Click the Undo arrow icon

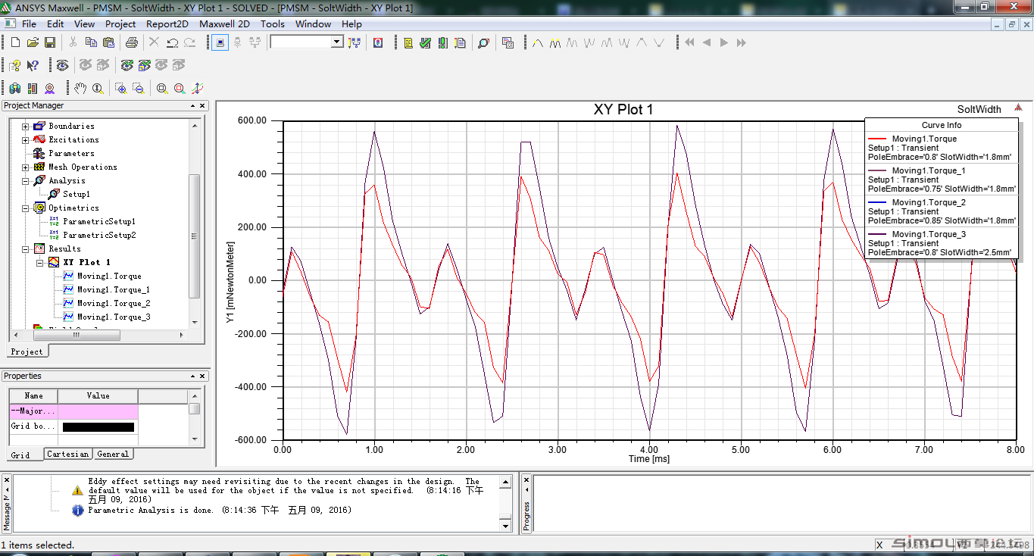pos(172,42)
